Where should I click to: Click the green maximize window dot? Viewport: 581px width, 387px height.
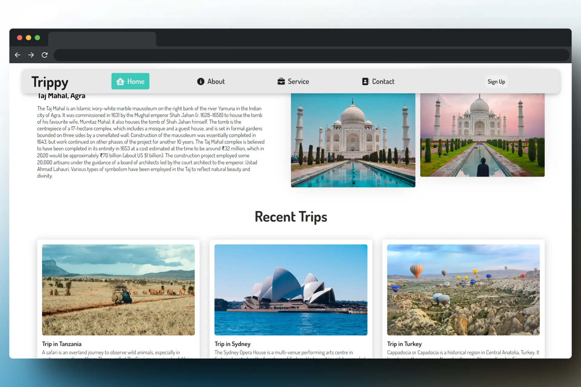pos(37,38)
